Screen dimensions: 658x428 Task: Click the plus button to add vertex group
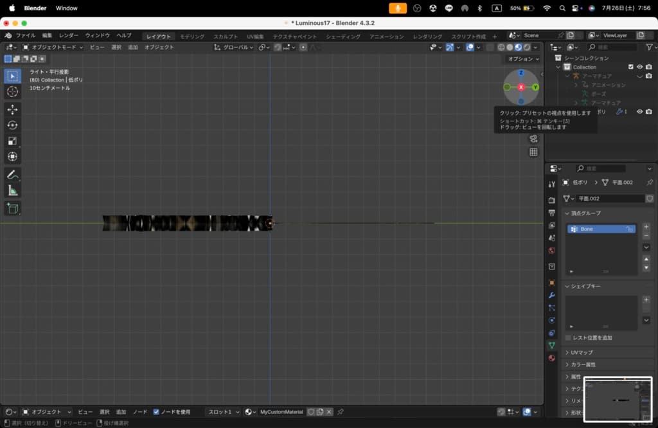pos(646,226)
